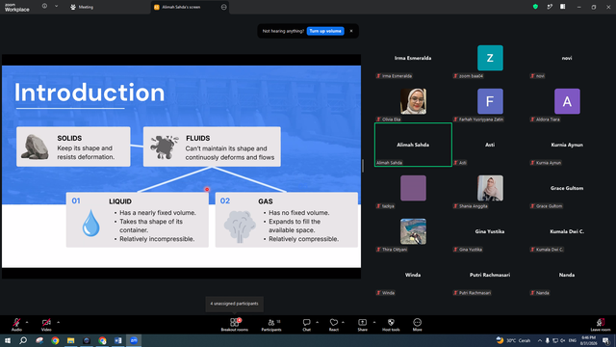Screen dimensions: 616x347
Task: Click the water drop LIQUID icon
Action: click(x=90, y=223)
